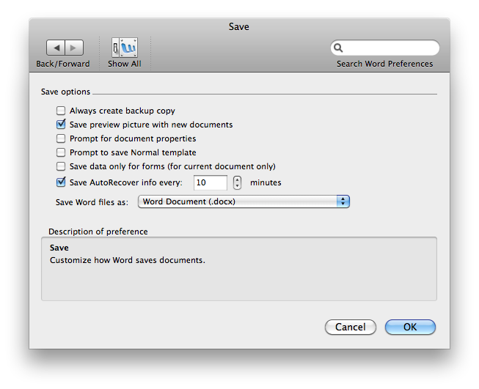Click the 'Show All' toolbar label

click(x=125, y=64)
